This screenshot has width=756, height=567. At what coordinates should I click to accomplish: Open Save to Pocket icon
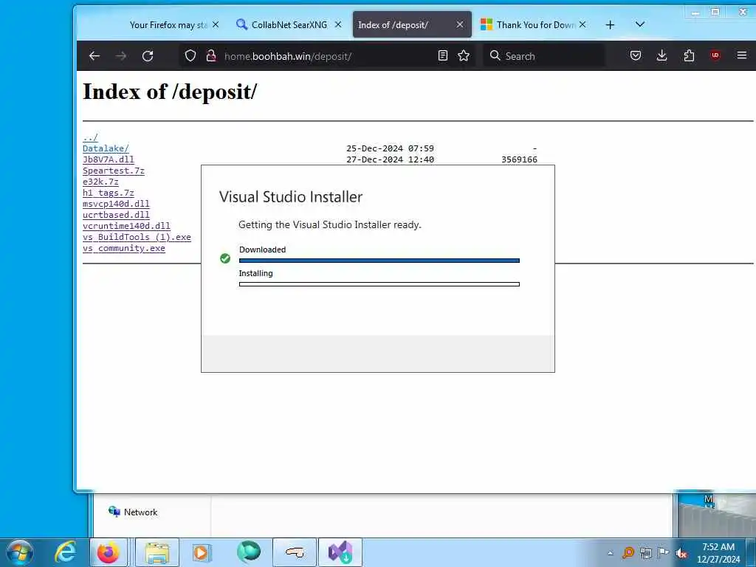coord(636,56)
